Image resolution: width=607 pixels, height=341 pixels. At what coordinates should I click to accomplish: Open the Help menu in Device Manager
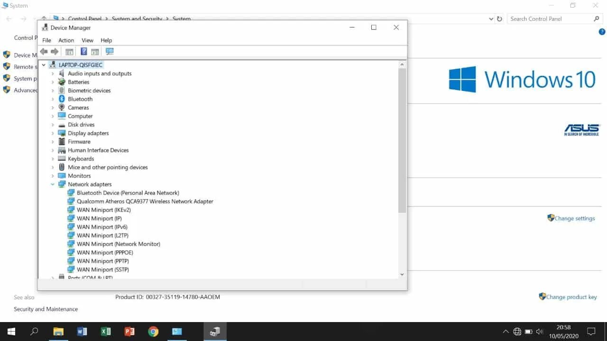tap(106, 40)
